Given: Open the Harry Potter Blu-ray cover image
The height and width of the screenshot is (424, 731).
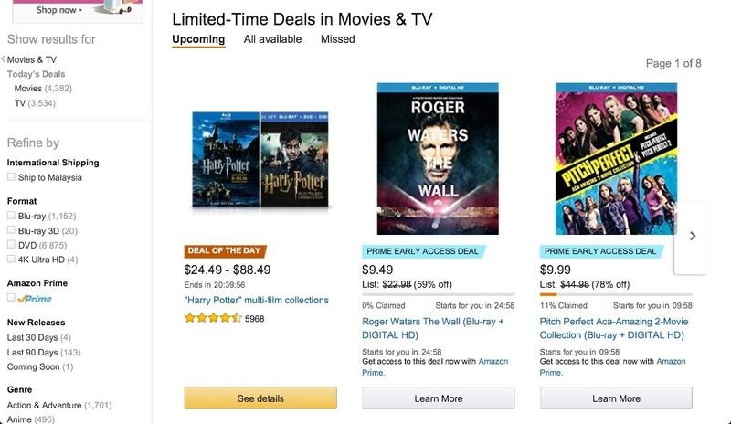Looking at the screenshot, I should pos(260,161).
